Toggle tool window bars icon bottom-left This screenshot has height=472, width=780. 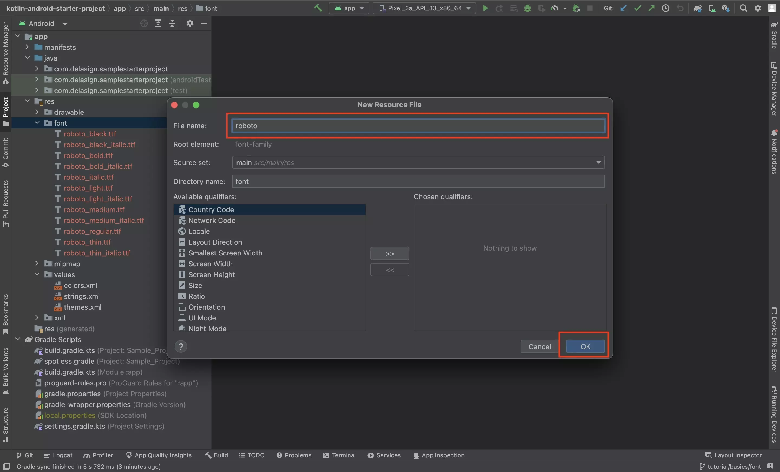tap(7, 466)
